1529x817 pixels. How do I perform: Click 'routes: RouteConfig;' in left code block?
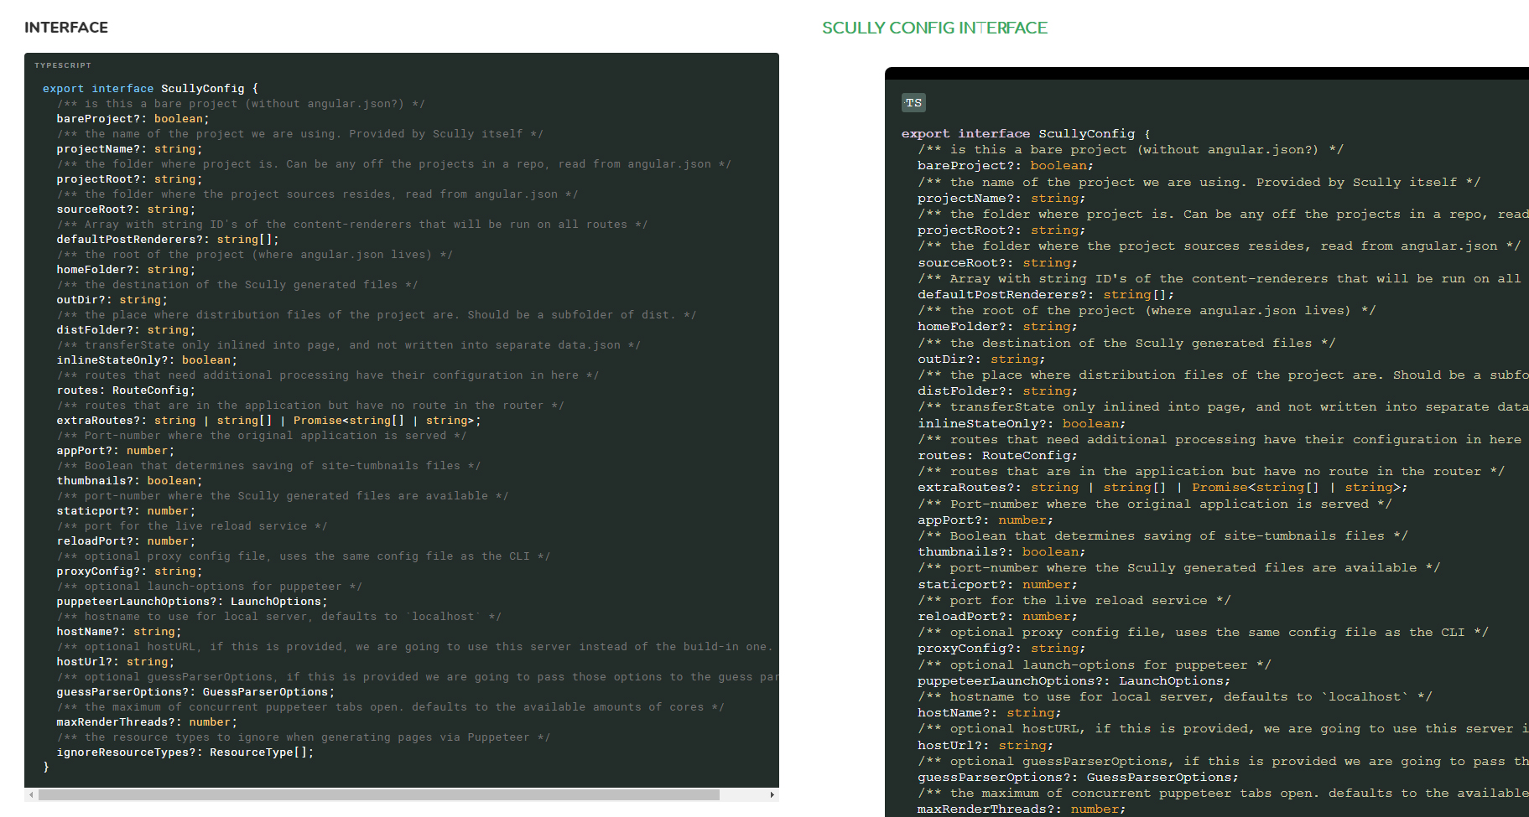126,390
